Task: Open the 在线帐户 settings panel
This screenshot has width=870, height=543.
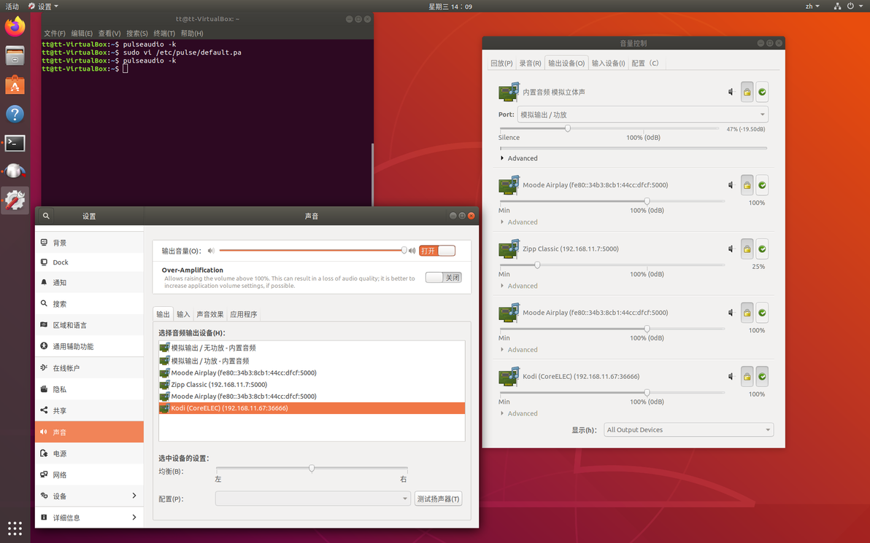Action: [x=89, y=368]
